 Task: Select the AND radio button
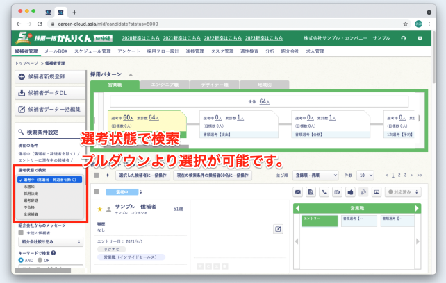coord(21,260)
